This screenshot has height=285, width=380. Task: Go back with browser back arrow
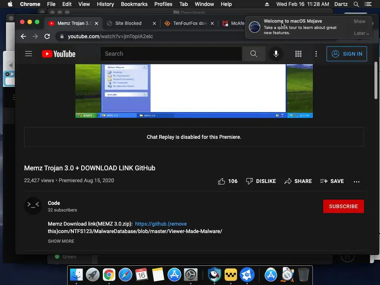(23, 36)
